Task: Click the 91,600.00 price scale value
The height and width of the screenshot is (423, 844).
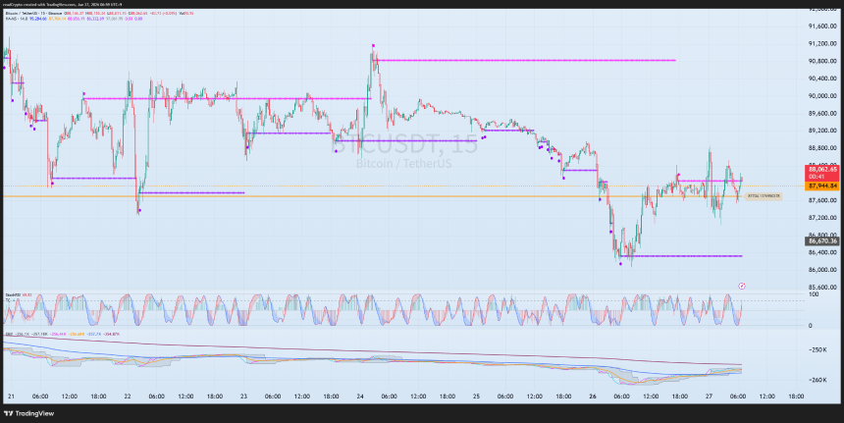Action: click(823, 26)
